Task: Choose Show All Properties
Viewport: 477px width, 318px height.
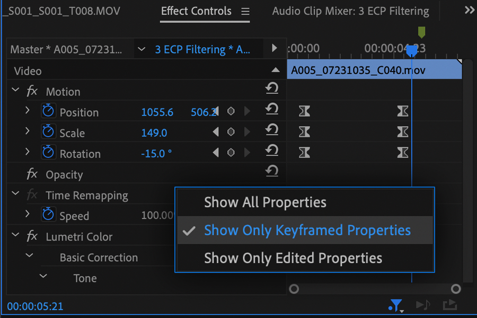Action: (265, 202)
